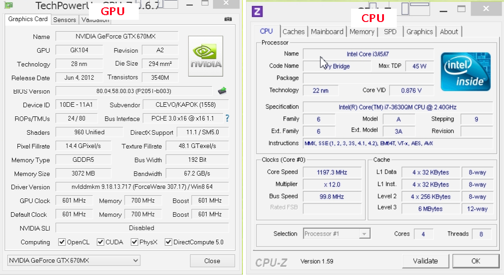Click the Multiplier x 12.0 value
The width and height of the screenshot is (504, 275).
tap(332, 184)
